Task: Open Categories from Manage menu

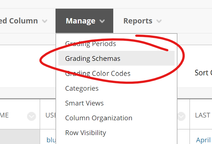Action: tap(116, 88)
